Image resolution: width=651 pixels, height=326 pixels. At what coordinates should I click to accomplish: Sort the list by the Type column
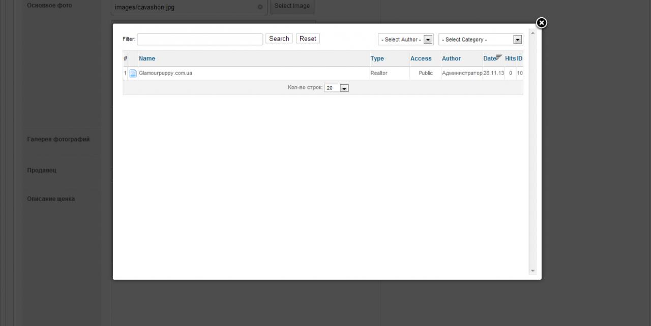point(377,58)
